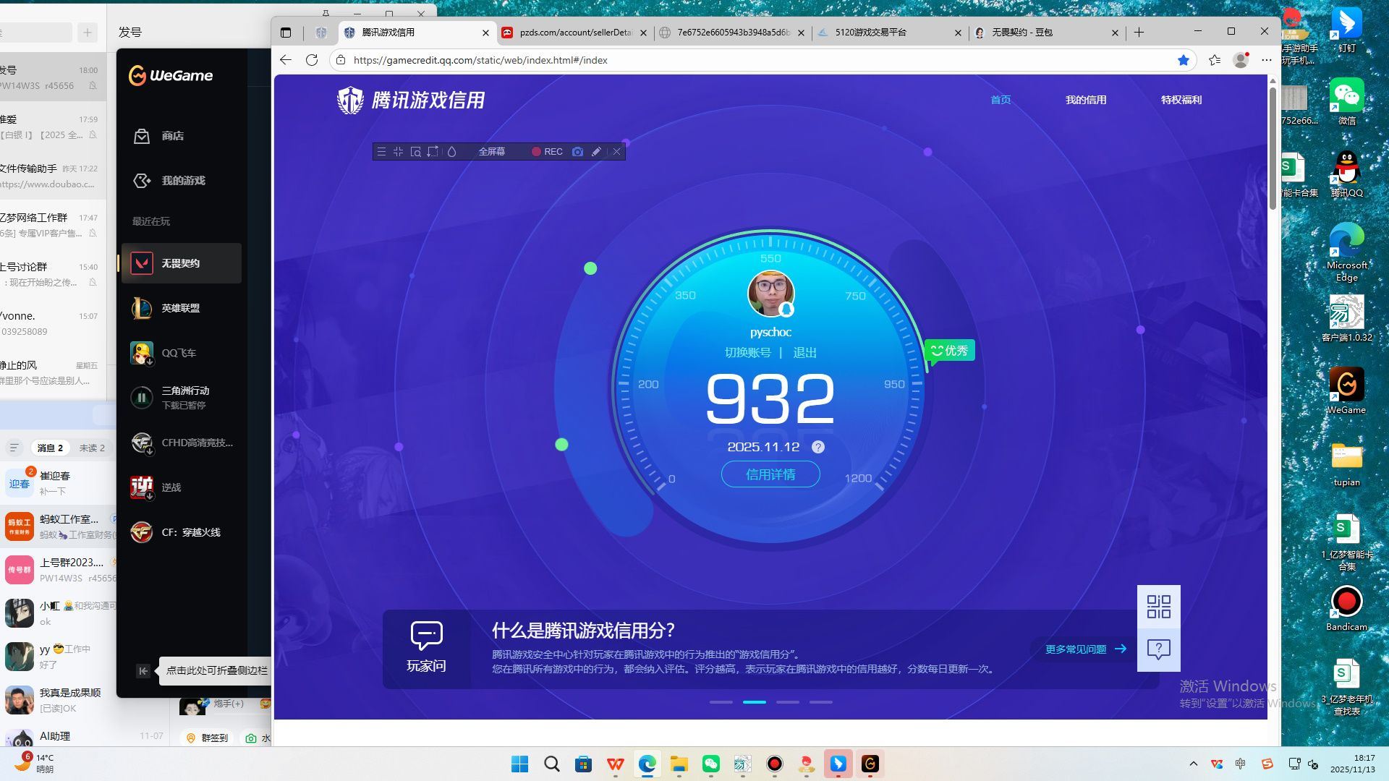The width and height of the screenshot is (1389, 781).
Task: Select the pencil annotation tool
Action: 596,152
